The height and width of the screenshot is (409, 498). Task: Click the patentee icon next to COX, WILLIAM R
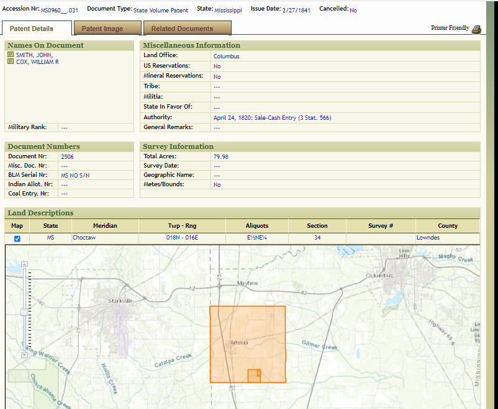pos(11,61)
